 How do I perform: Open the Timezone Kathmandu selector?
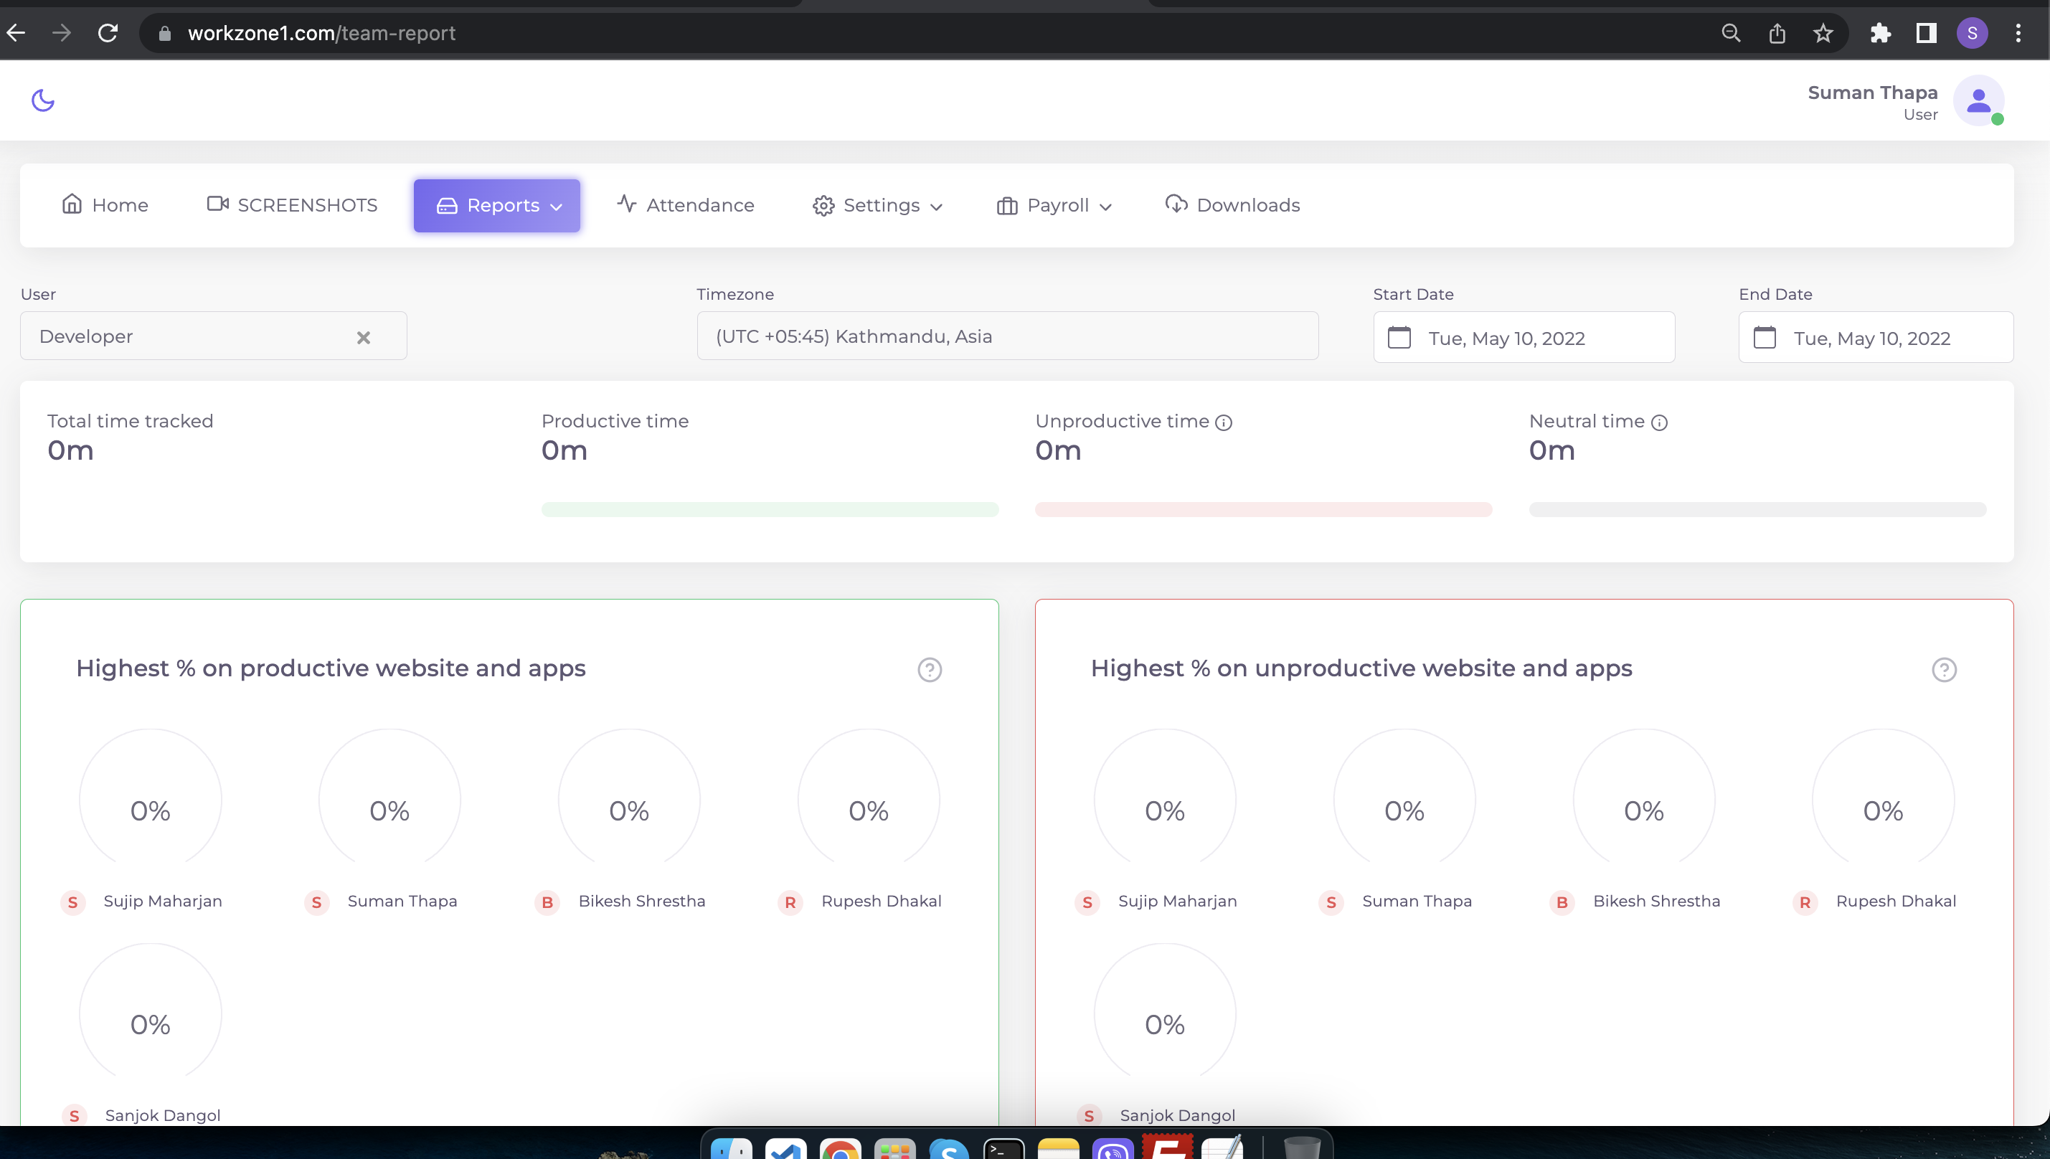click(x=1007, y=336)
